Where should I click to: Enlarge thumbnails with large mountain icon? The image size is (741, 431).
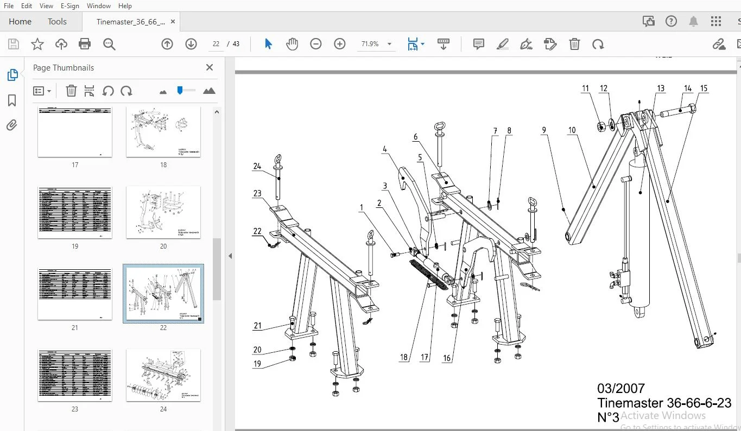[209, 91]
